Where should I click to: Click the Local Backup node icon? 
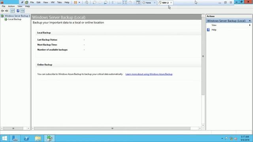coord(6,19)
